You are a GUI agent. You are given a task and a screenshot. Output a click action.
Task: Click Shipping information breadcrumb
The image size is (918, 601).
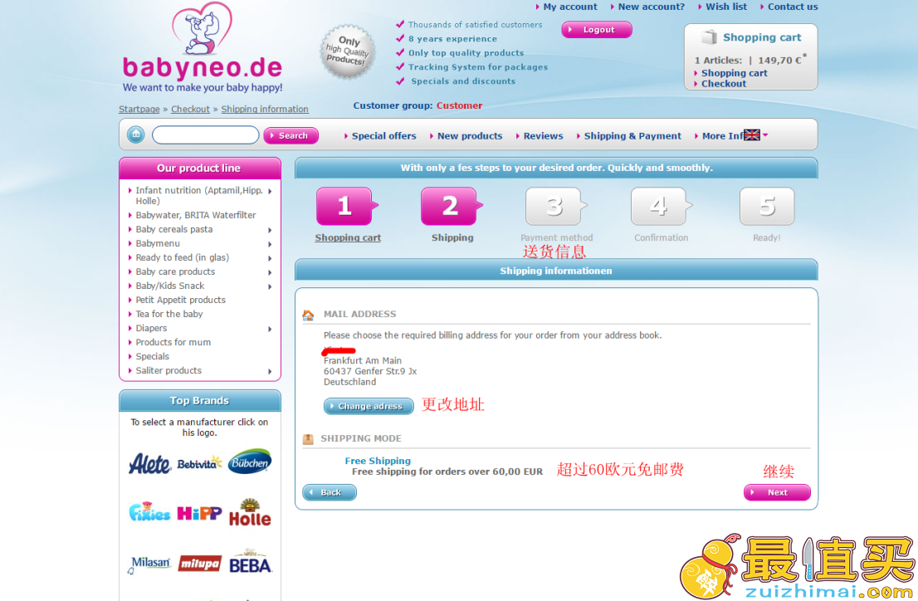click(265, 109)
